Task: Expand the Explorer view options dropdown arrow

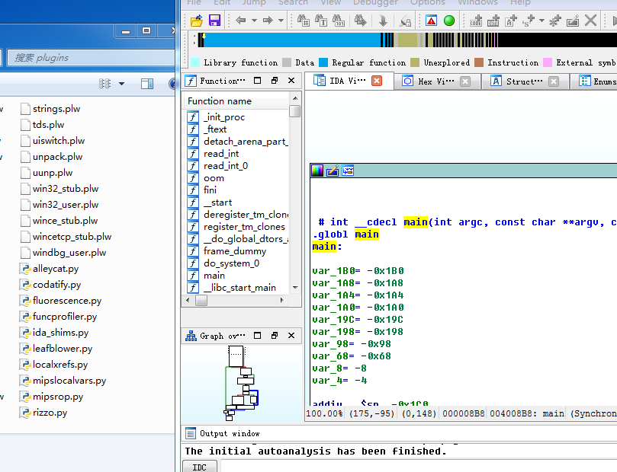Action: pos(121,84)
